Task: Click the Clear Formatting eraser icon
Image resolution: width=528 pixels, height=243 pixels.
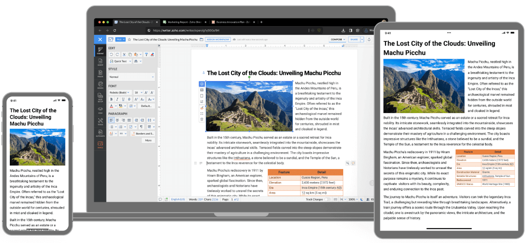Action: 152,54
